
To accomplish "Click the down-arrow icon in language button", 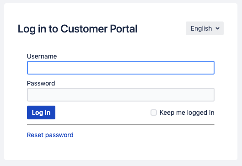I will click(x=217, y=28).
